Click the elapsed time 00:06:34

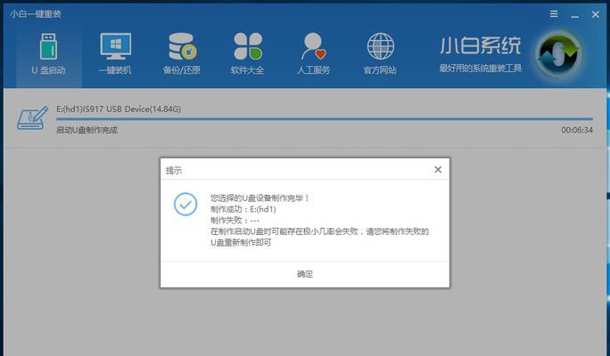pos(577,130)
